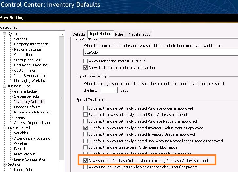Open the Miscellaneous tab

(139, 34)
